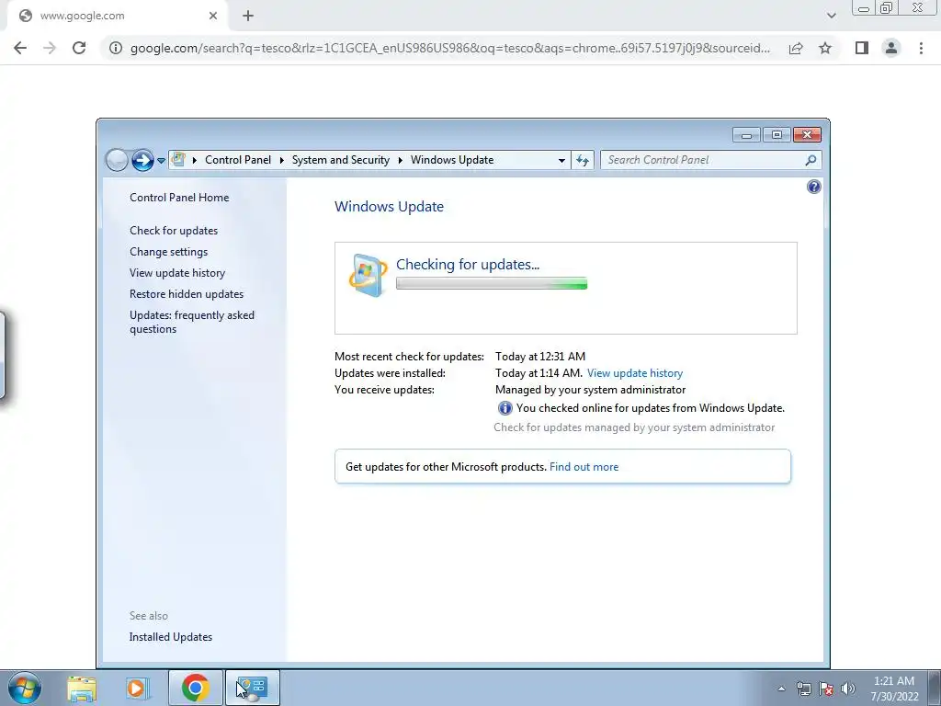Open Chrome three-dot menu
941x706 pixels.
click(921, 48)
